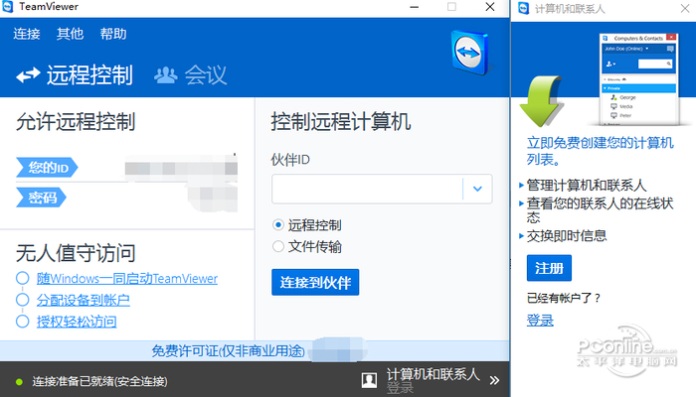Select the 文件传输 radio button
The height and width of the screenshot is (397, 696).
[x=277, y=246]
